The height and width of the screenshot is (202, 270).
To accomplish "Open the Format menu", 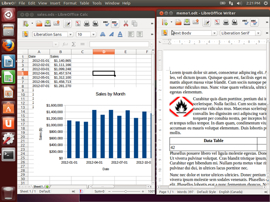I will pos(70,3).
